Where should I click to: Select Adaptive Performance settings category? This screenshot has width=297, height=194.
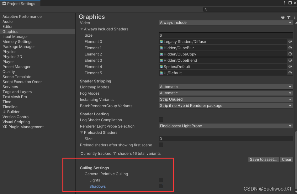point(22,17)
